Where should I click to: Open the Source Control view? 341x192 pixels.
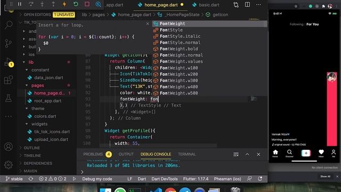9,43
